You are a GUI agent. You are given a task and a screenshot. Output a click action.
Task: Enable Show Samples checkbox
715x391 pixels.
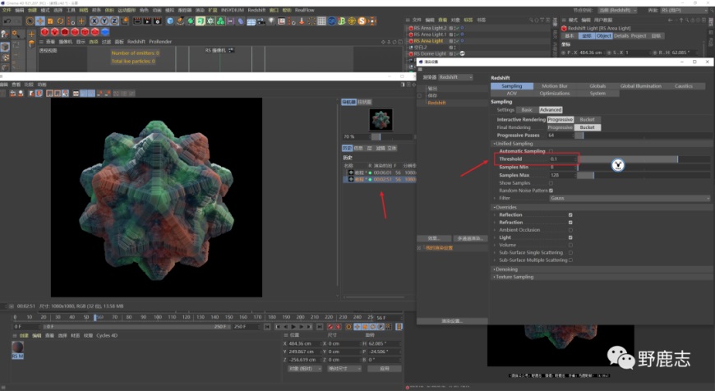[x=551, y=183]
